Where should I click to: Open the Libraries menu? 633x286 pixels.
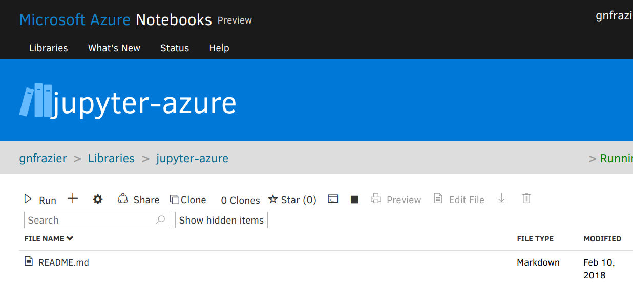click(48, 48)
